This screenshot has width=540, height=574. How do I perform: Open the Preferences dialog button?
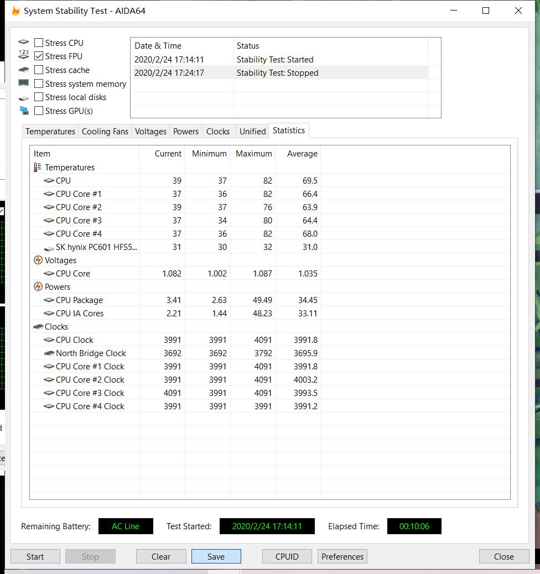pos(342,556)
